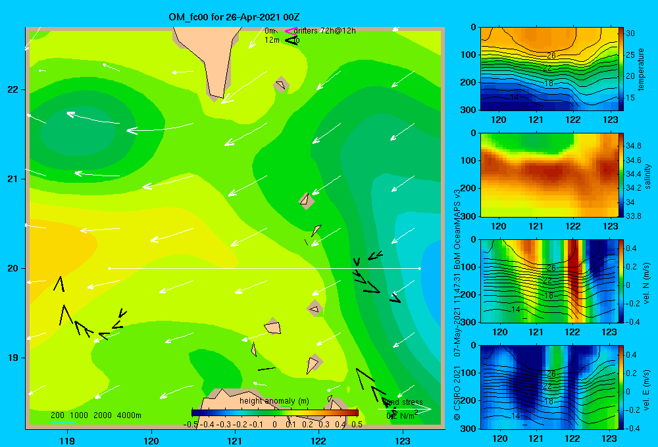Viewport: 658px width, 447px height.
Task: Click the longitude 120 label below main map
Action: (151, 440)
